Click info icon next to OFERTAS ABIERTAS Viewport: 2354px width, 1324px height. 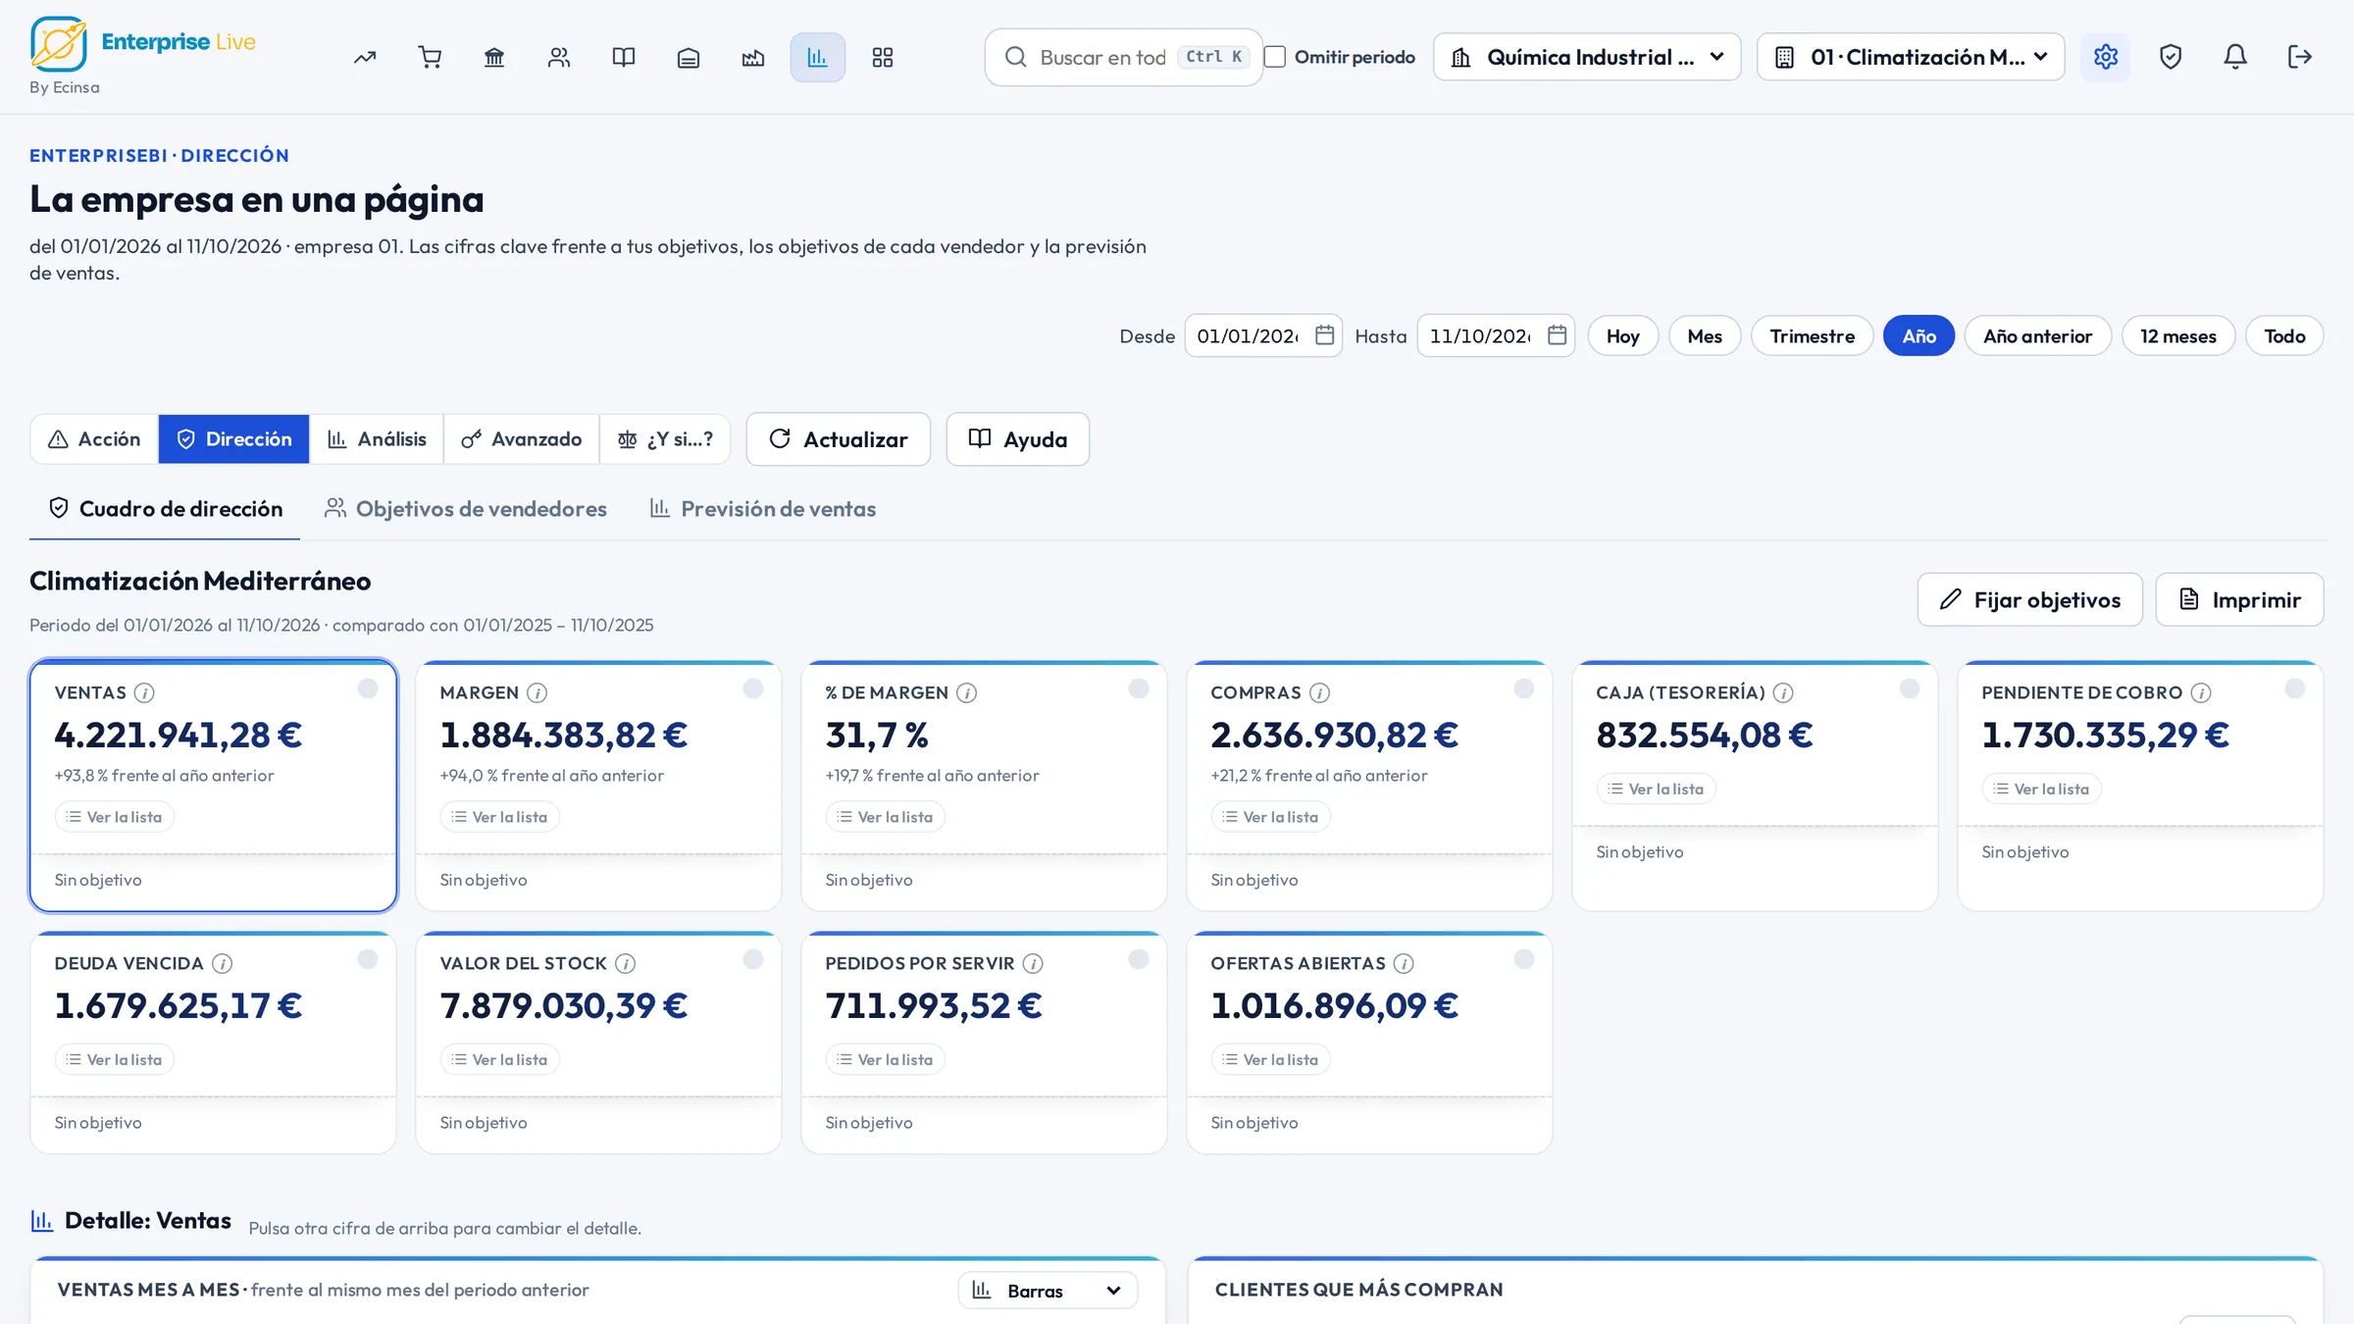[x=1404, y=963]
